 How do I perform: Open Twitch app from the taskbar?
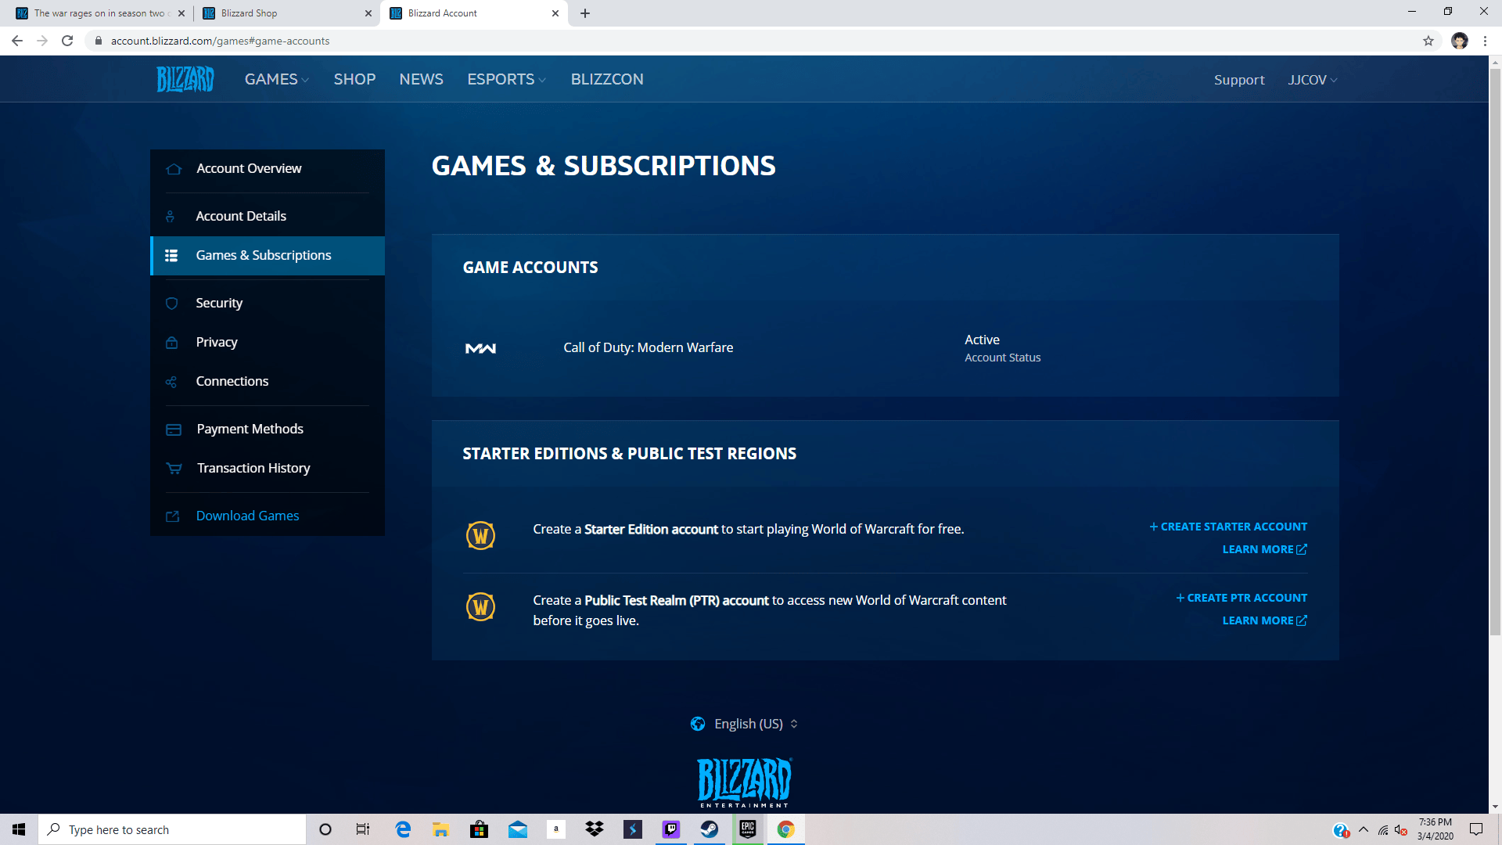click(x=671, y=829)
